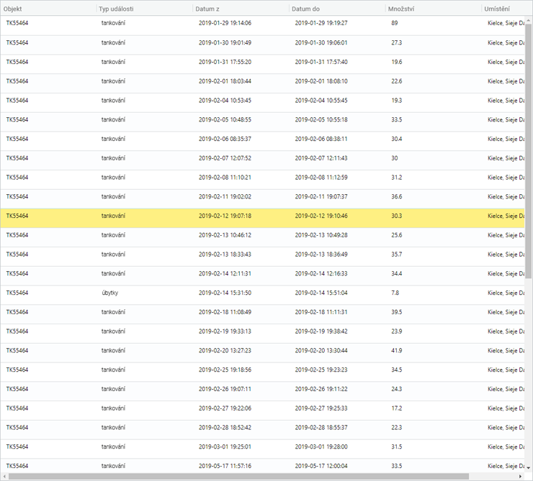Select cell 2019-02-14 12:11:31
Viewport: 533px width, 481px height.
[225, 274]
